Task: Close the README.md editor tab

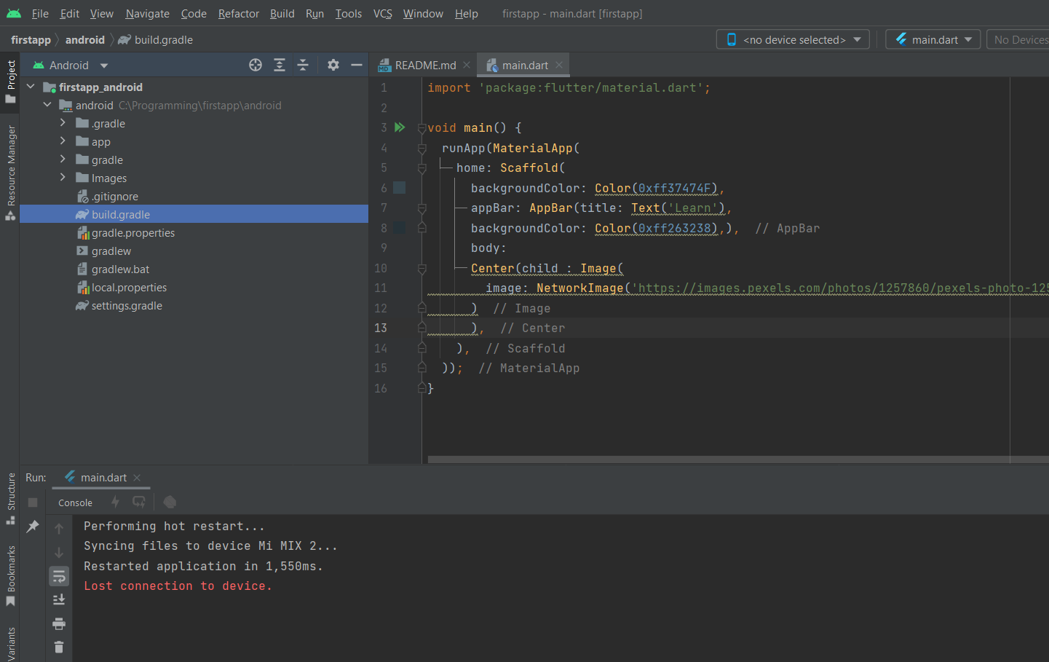Action: click(x=467, y=65)
